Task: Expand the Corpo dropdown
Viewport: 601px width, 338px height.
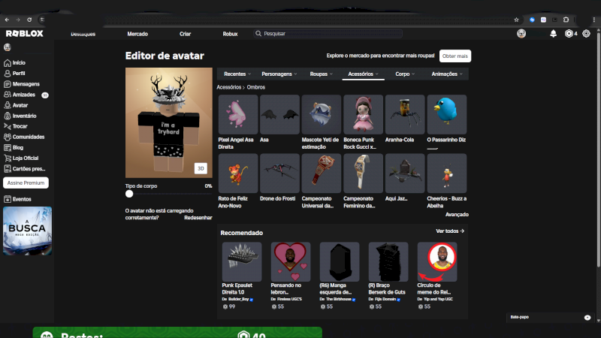Action: (x=405, y=74)
